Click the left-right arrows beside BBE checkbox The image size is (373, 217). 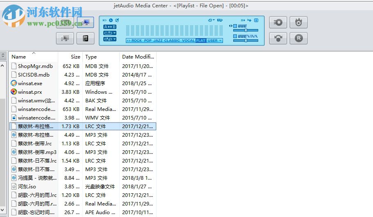pos(231,26)
